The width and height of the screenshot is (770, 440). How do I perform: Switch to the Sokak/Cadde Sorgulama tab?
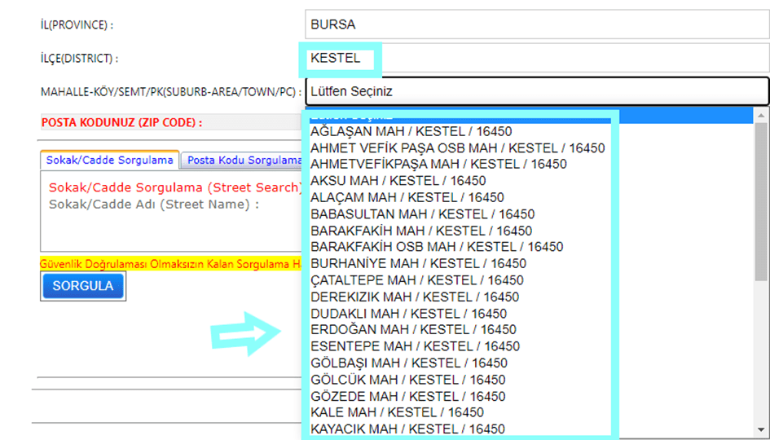(109, 161)
